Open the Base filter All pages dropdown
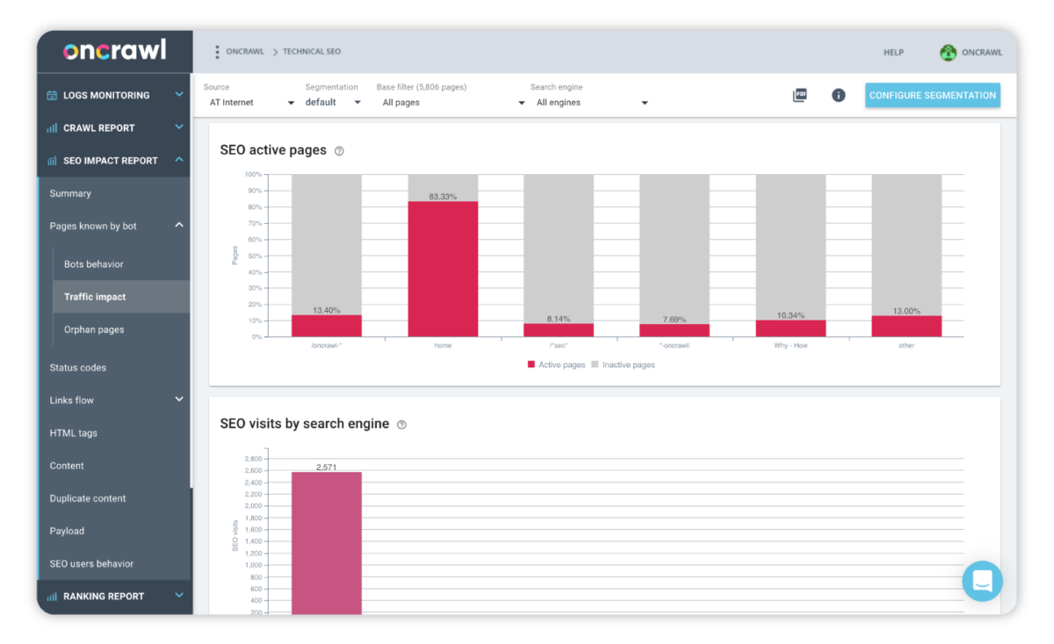 click(452, 103)
